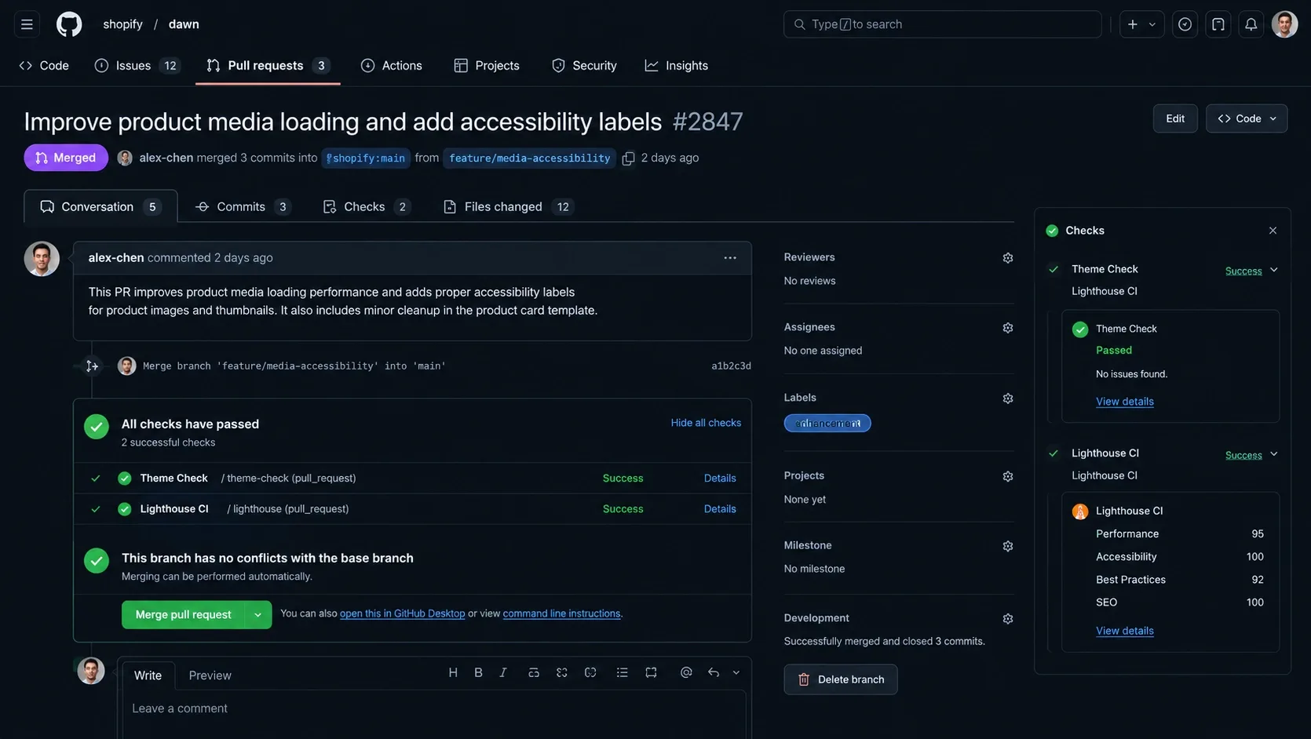Open the Actions repository tab
This screenshot has height=739, width=1311.
(391, 66)
